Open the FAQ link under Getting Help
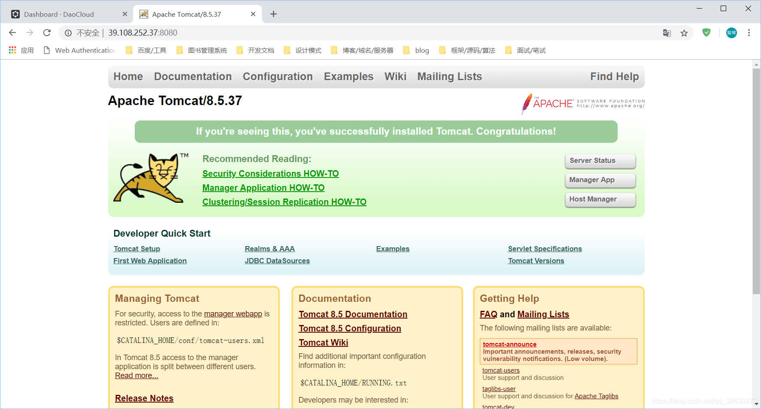 click(488, 314)
